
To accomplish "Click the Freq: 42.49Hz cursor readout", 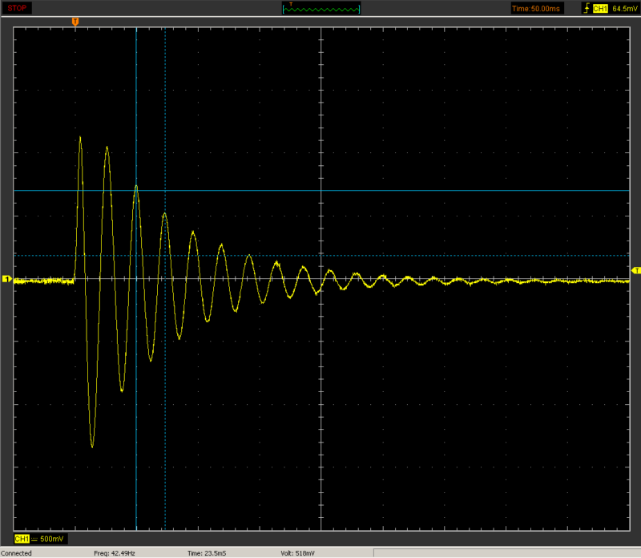I will pos(115,553).
